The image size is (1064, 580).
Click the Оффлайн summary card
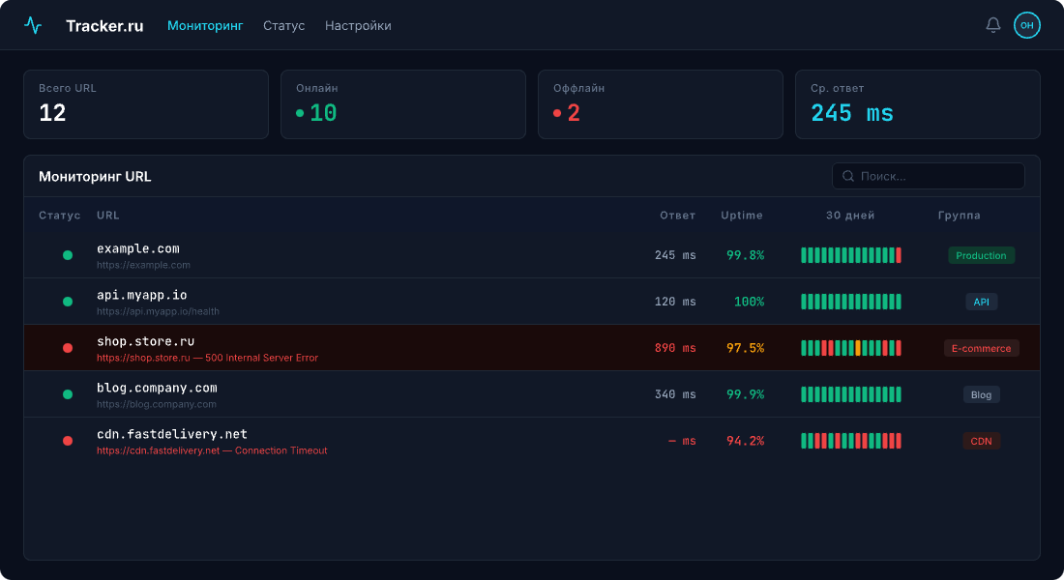(661, 104)
